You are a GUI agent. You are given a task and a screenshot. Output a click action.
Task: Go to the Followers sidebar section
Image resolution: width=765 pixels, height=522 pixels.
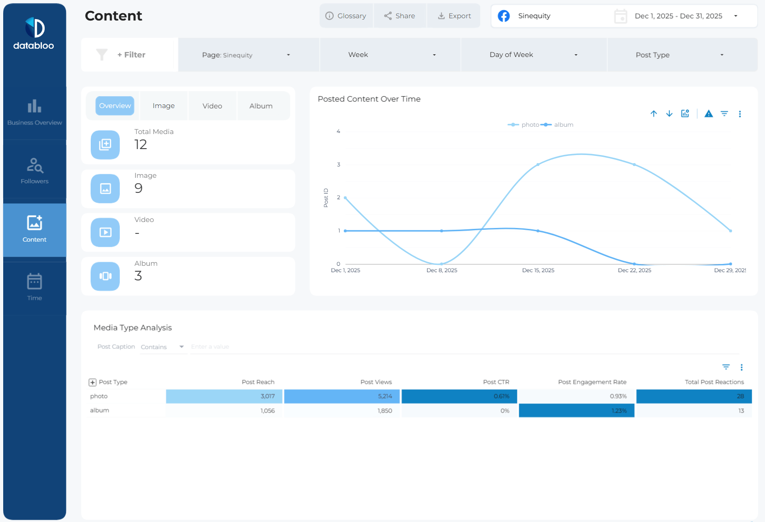click(x=35, y=171)
